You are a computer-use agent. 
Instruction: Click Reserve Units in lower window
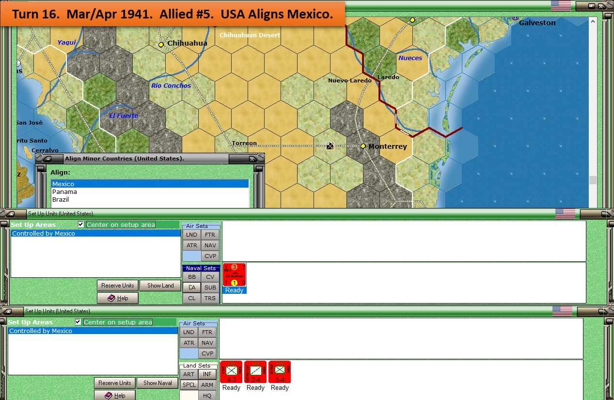[x=115, y=383]
